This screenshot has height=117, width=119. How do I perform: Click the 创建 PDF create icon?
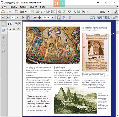[x=17, y=12]
